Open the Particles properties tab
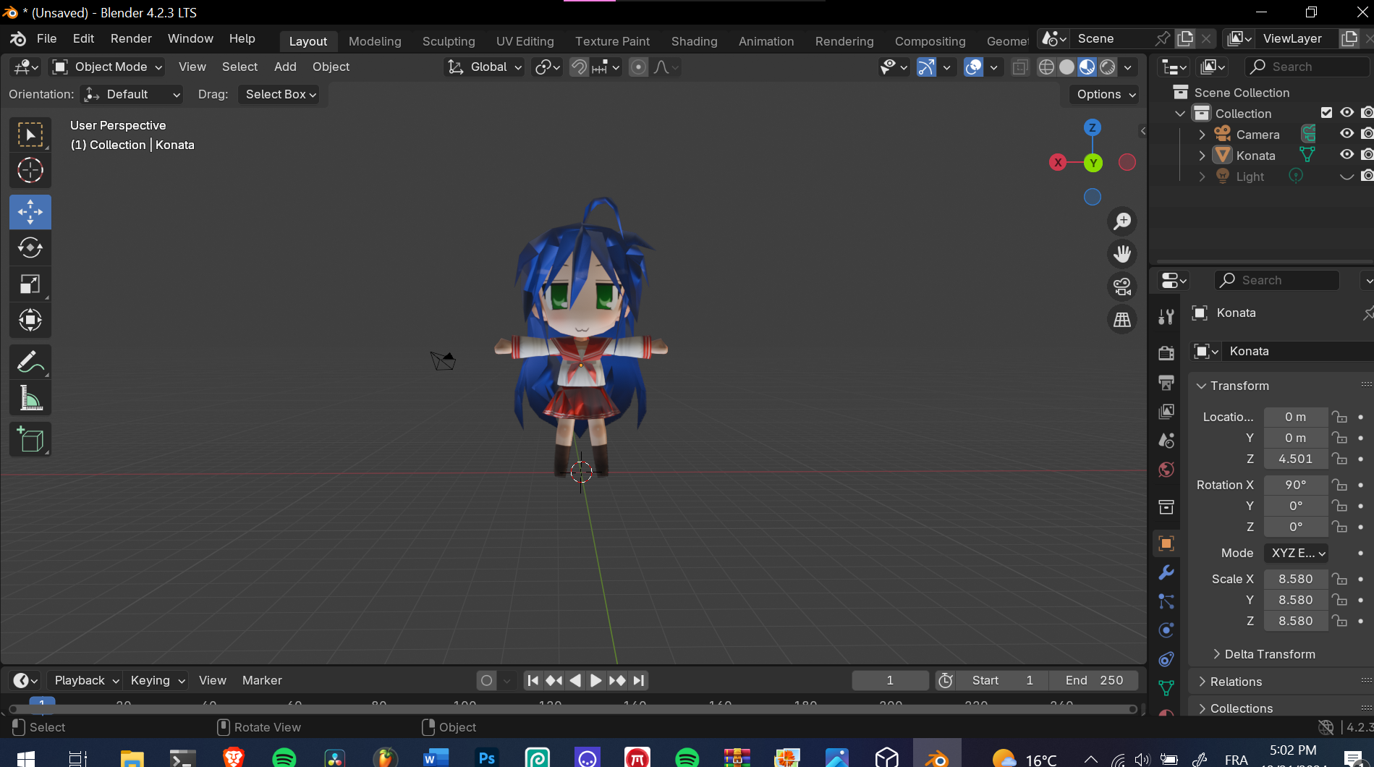The width and height of the screenshot is (1374, 767). [x=1166, y=601]
